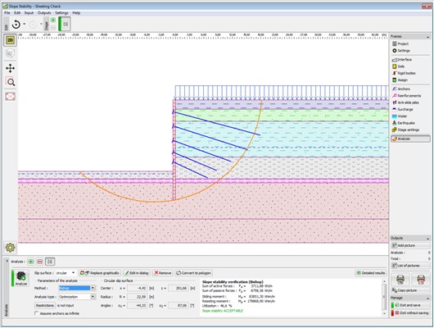Open the Outputs menu
The height and width of the screenshot is (328, 434).
point(44,13)
